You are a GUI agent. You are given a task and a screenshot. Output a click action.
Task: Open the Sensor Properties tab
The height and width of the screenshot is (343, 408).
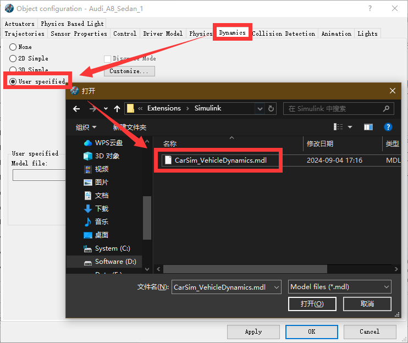click(x=79, y=34)
